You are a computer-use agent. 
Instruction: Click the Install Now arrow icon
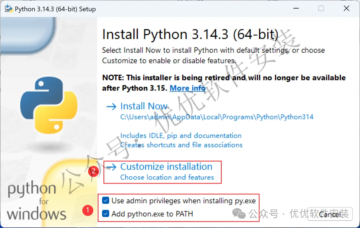pyautogui.click(x=111, y=106)
